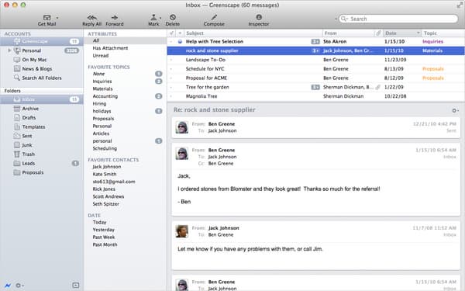This screenshot has height=291, width=465.
Task: Open the Mark dropdown arrow
Action: [160, 18]
